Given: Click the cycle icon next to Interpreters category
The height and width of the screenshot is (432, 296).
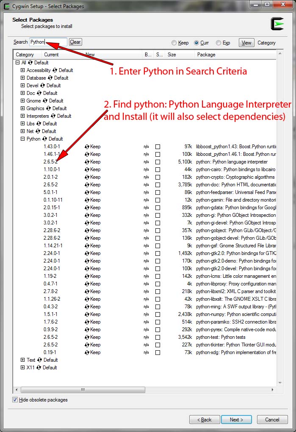Looking at the screenshot, I should (53, 116).
